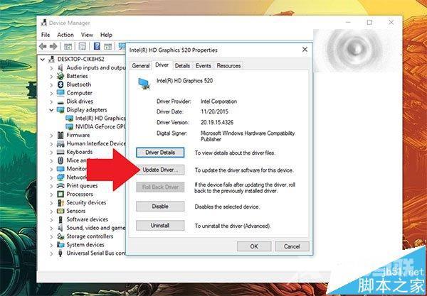Screen dimensions: 427x296
Task: Click the Print queues printer icon
Action: [x=60, y=186]
